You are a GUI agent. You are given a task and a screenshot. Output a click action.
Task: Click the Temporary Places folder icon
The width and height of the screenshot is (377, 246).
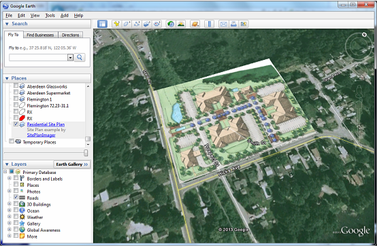pos(18,141)
